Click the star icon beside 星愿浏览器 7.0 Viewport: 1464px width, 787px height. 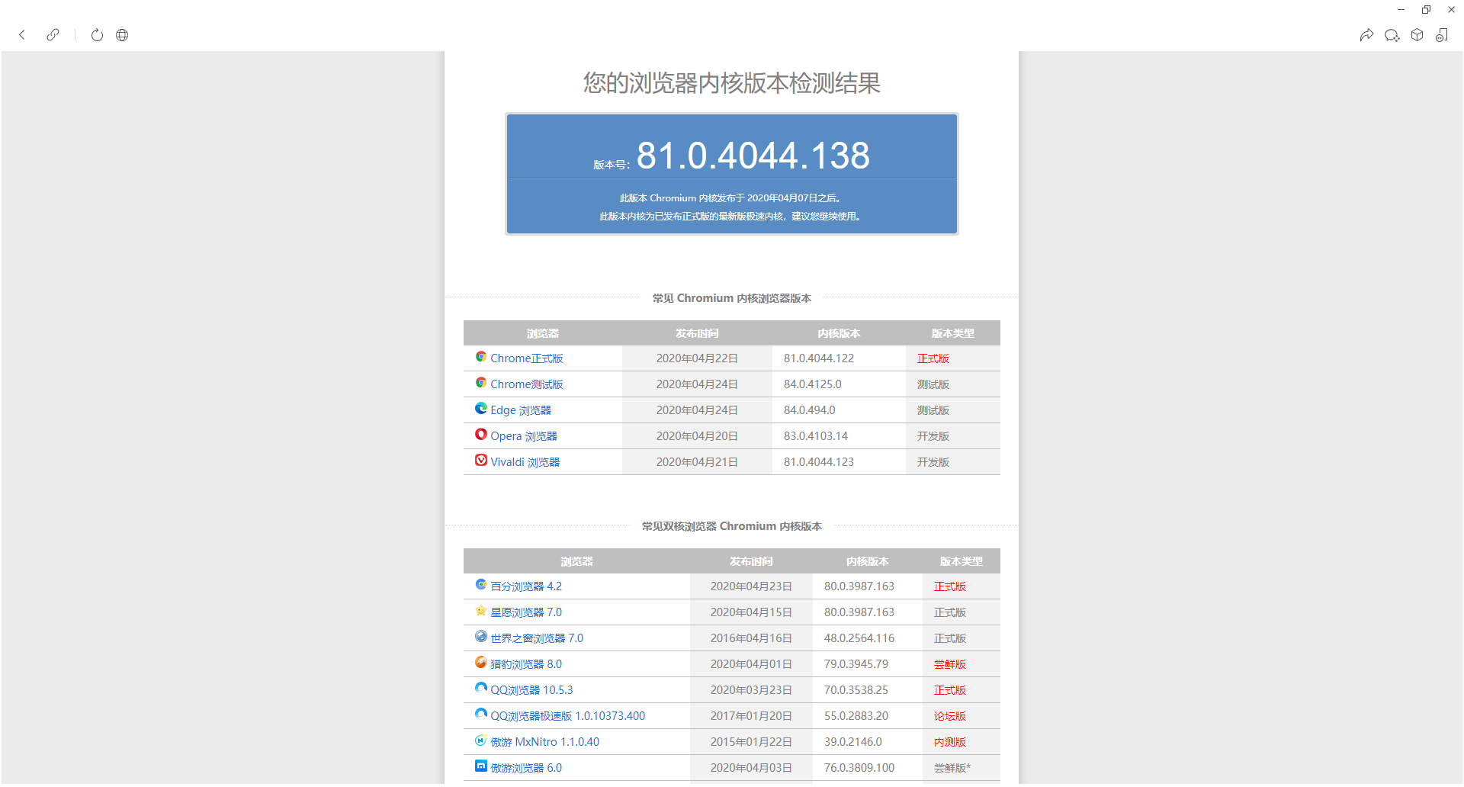pos(481,611)
